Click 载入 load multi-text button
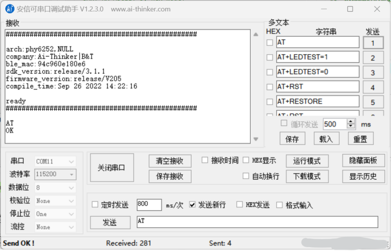Screen dimensions: 391x251 coord(326,139)
